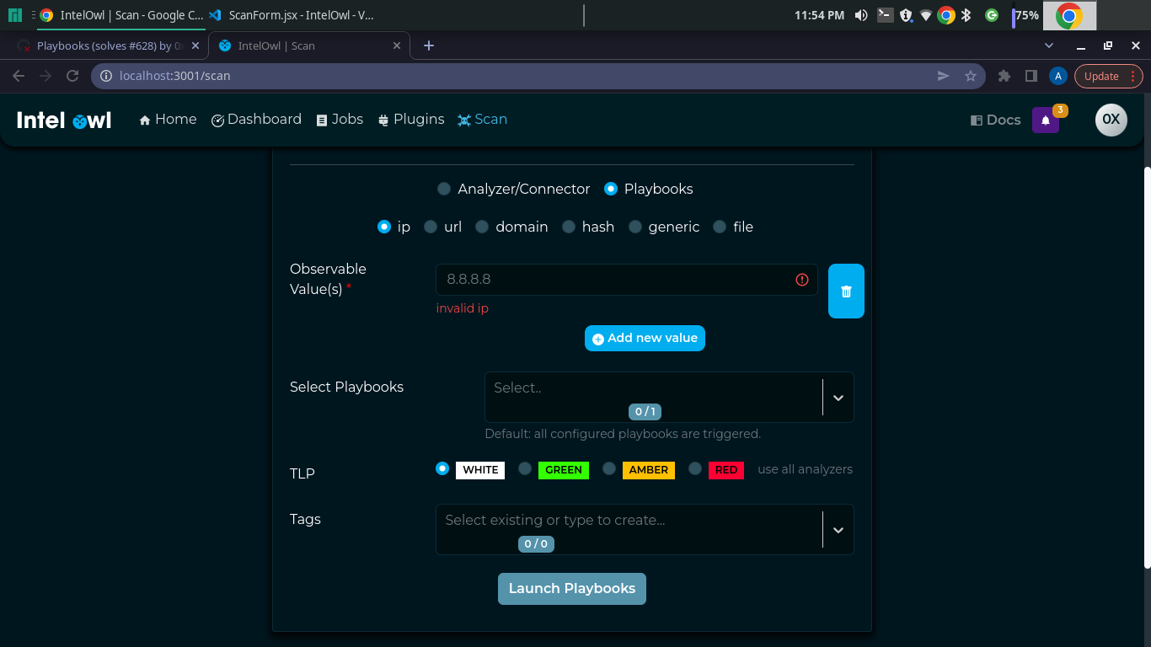Open Chrome extensions puzzle icon

(1004, 76)
